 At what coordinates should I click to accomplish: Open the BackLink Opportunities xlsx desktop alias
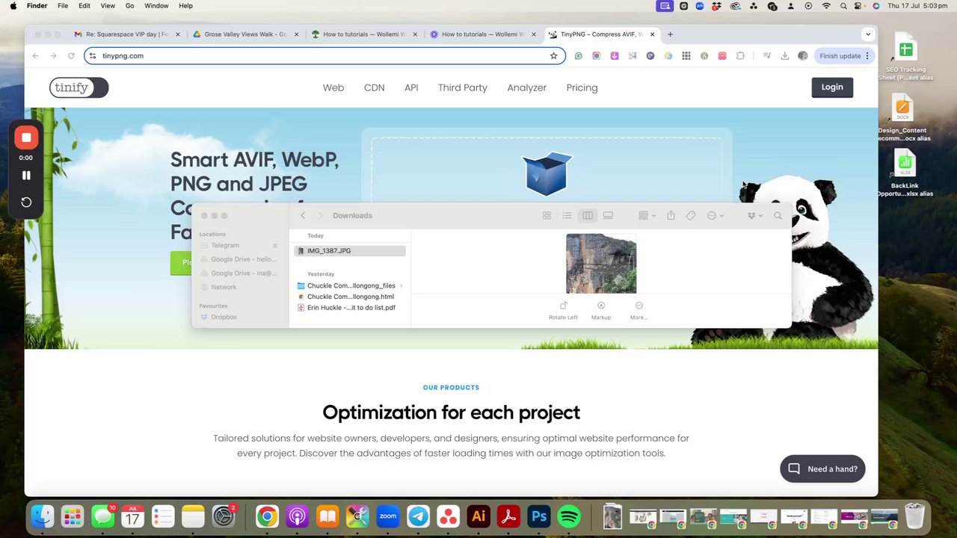[x=905, y=173]
